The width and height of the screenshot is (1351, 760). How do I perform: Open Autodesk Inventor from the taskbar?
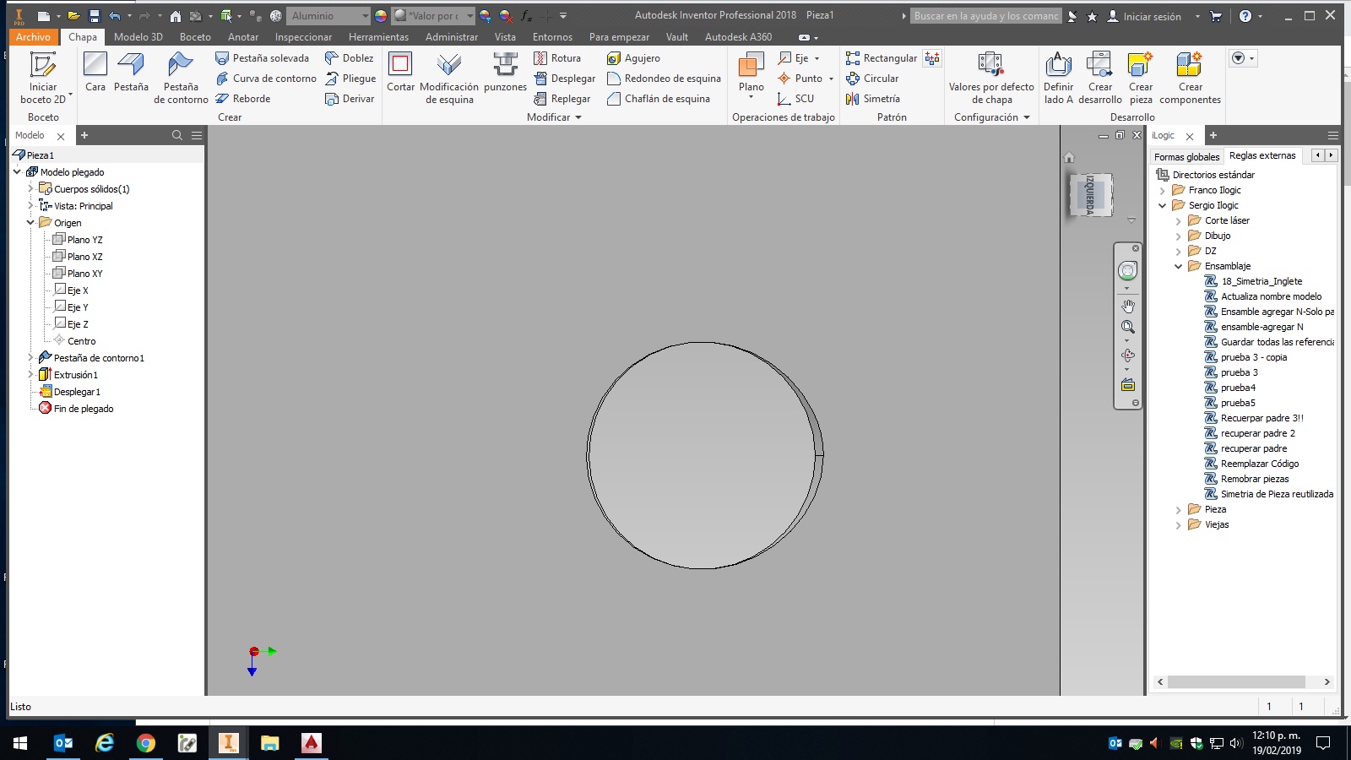pos(228,745)
